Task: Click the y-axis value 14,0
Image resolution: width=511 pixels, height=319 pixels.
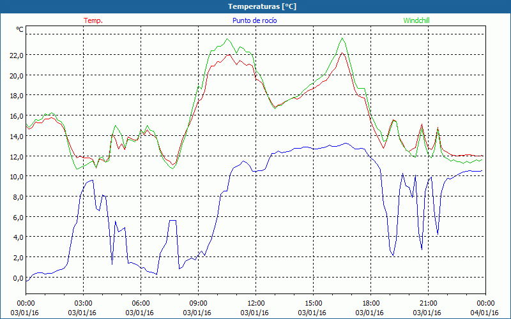Action: point(16,137)
